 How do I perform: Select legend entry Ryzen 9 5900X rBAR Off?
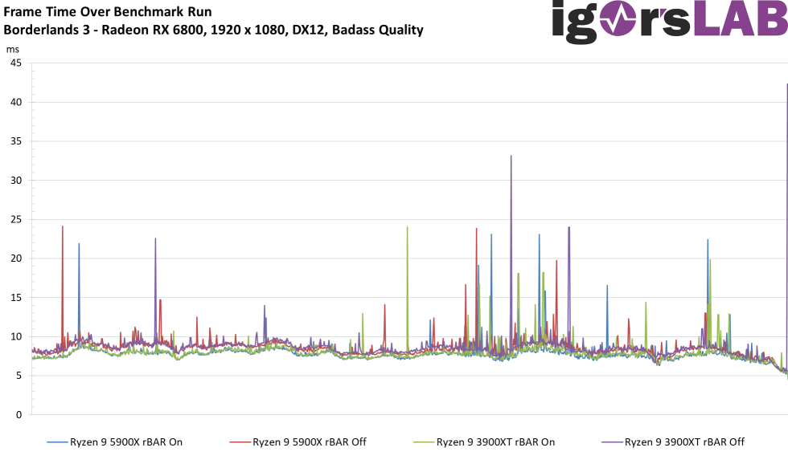[298, 442]
